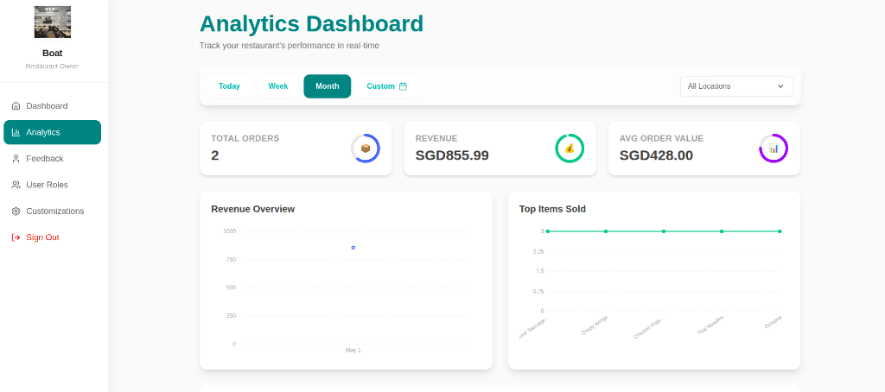Click the All Locations dropdown chevron

pyautogui.click(x=780, y=86)
